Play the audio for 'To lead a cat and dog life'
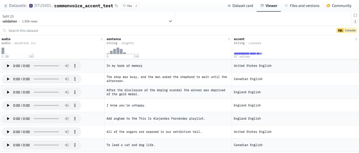The image size is (359, 153). click(8, 145)
